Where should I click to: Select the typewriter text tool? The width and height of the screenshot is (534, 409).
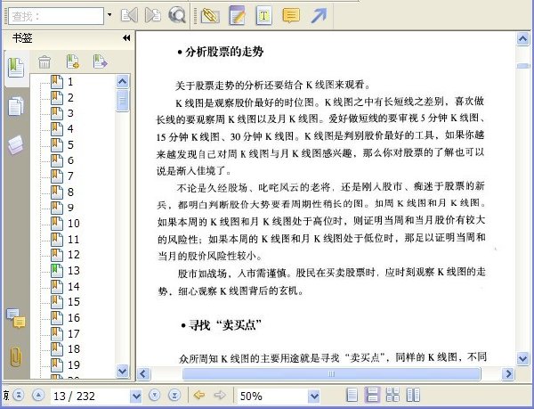(x=264, y=15)
